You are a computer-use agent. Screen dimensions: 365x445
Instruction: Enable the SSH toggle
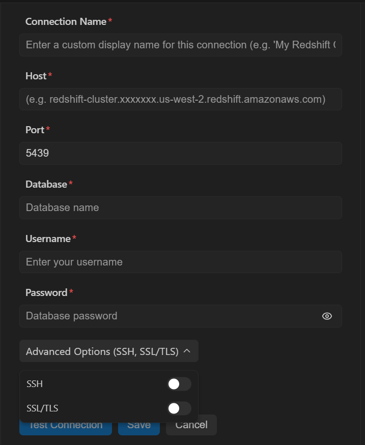pos(179,384)
